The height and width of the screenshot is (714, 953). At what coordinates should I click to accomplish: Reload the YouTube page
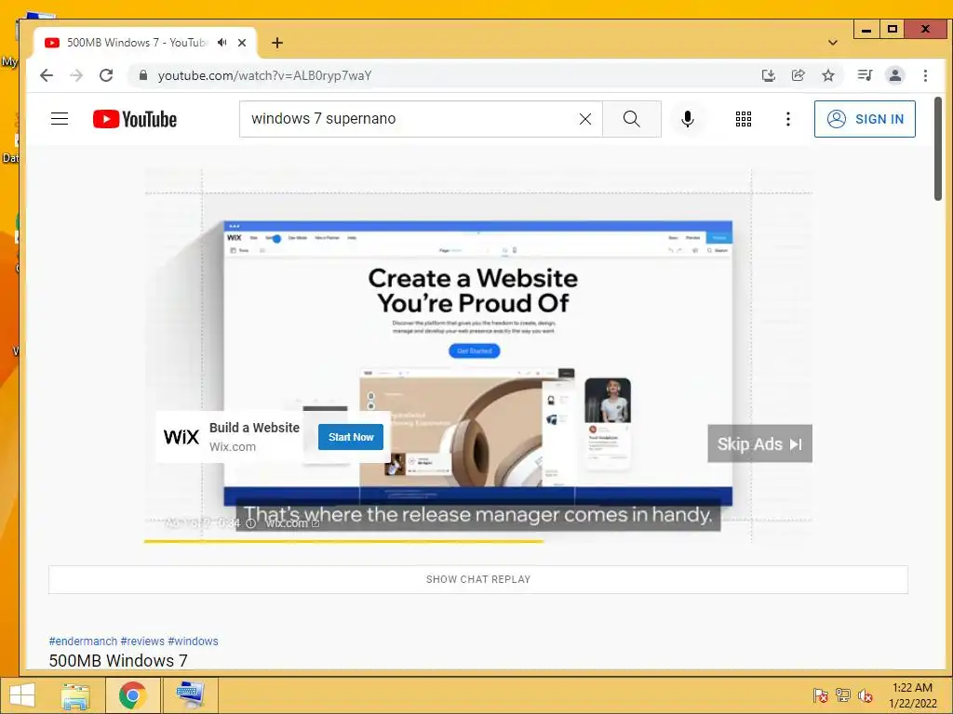coord(106,75)
